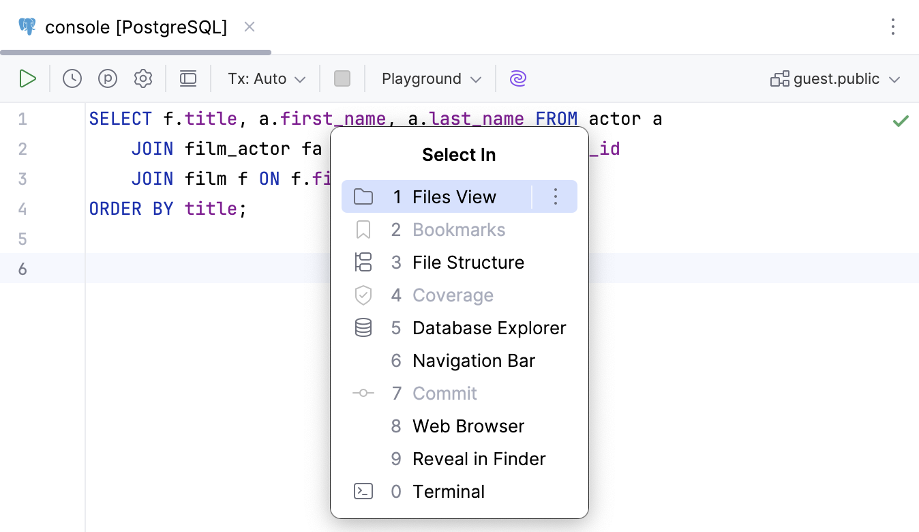The width and height of the screenshot is (919, 532).
Task: Show the execution plan icon
Action: click(108, 78)
